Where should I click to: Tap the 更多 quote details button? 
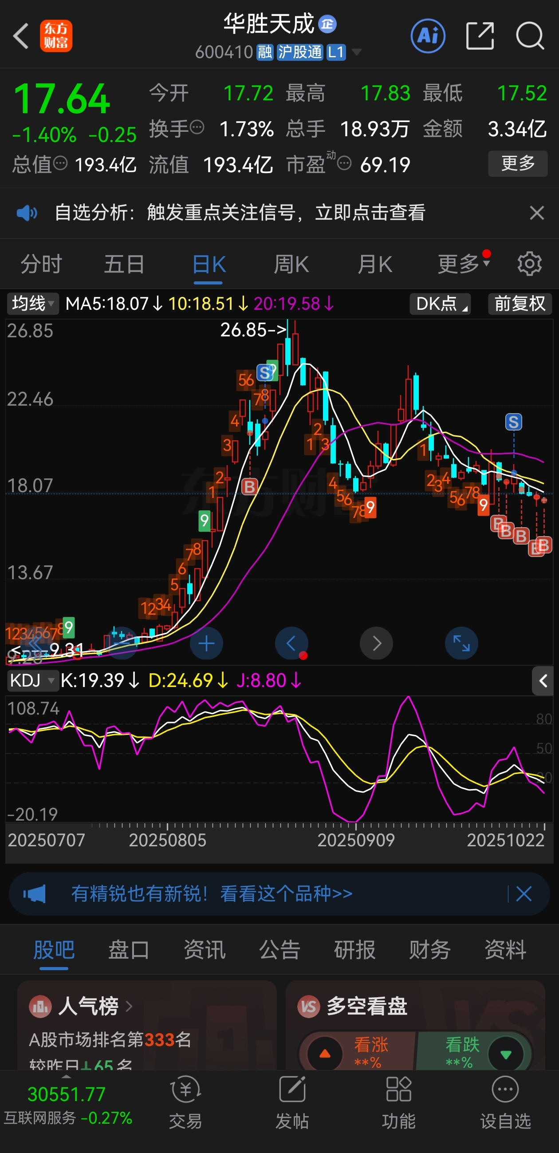pos(517,163)
